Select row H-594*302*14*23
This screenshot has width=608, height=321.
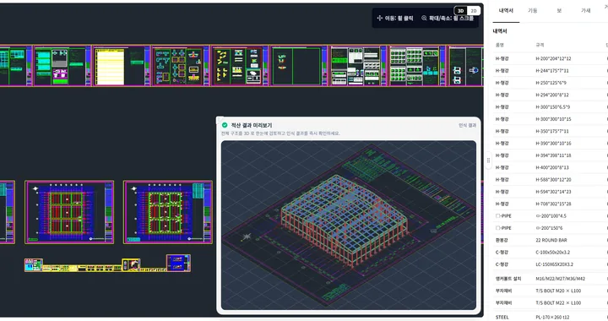551,192
